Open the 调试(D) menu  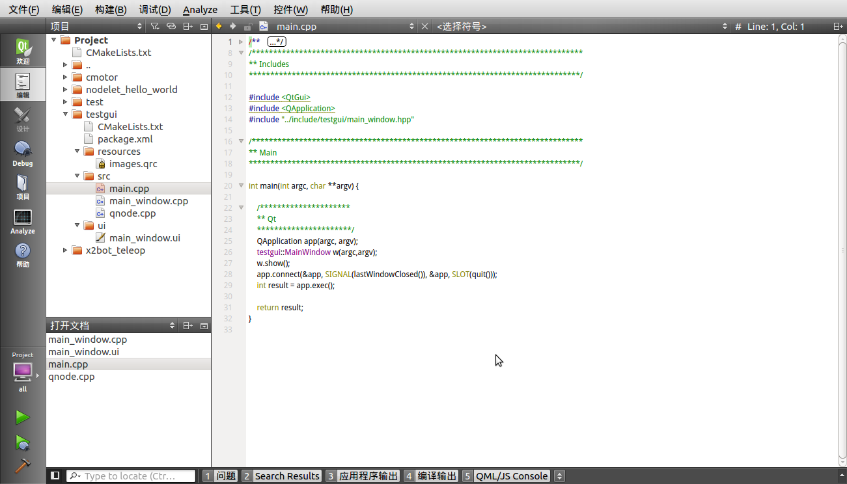155,10
